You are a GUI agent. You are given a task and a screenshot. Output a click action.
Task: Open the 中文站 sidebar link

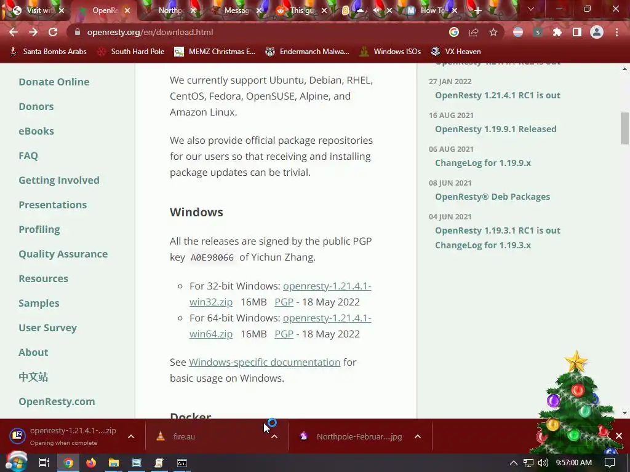[x=33, y=377]
